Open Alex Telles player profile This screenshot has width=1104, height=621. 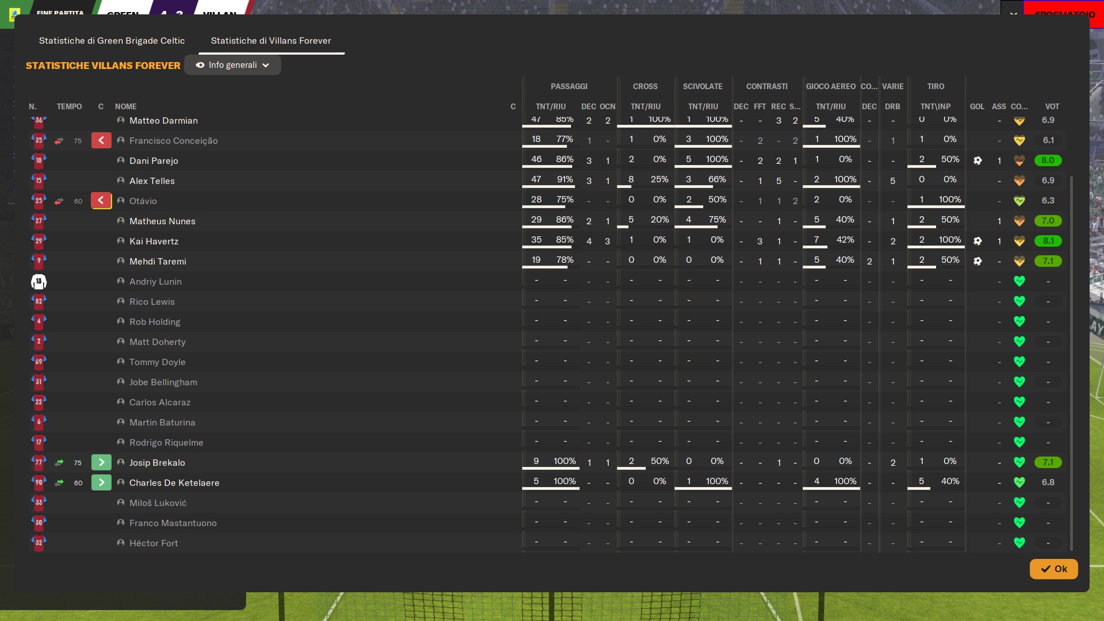pos(152,181)
